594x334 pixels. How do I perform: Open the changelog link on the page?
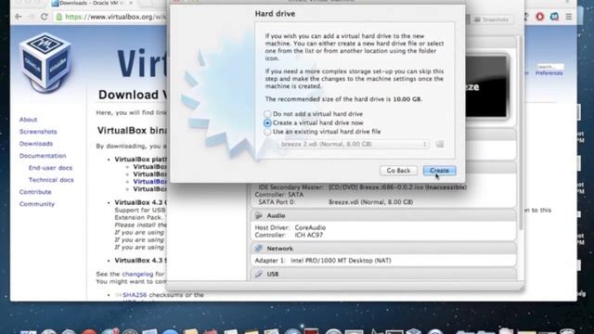point(137,274)
